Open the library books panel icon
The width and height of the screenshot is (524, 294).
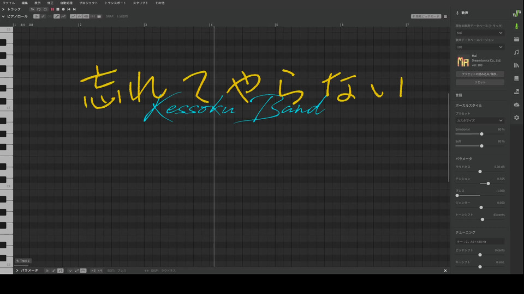(516, 65)
